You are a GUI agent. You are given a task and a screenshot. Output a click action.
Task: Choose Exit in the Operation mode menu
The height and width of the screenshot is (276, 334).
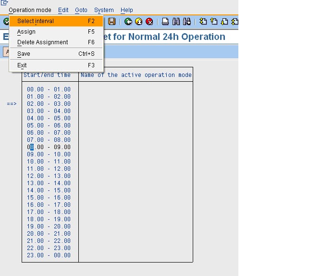pos(56,65)
